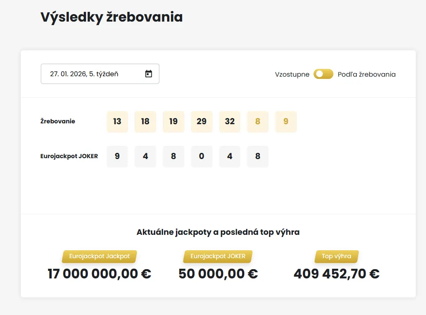Click the golden euro number 8 tile
The width and height of the screenshot is (426, 315).
258,121
